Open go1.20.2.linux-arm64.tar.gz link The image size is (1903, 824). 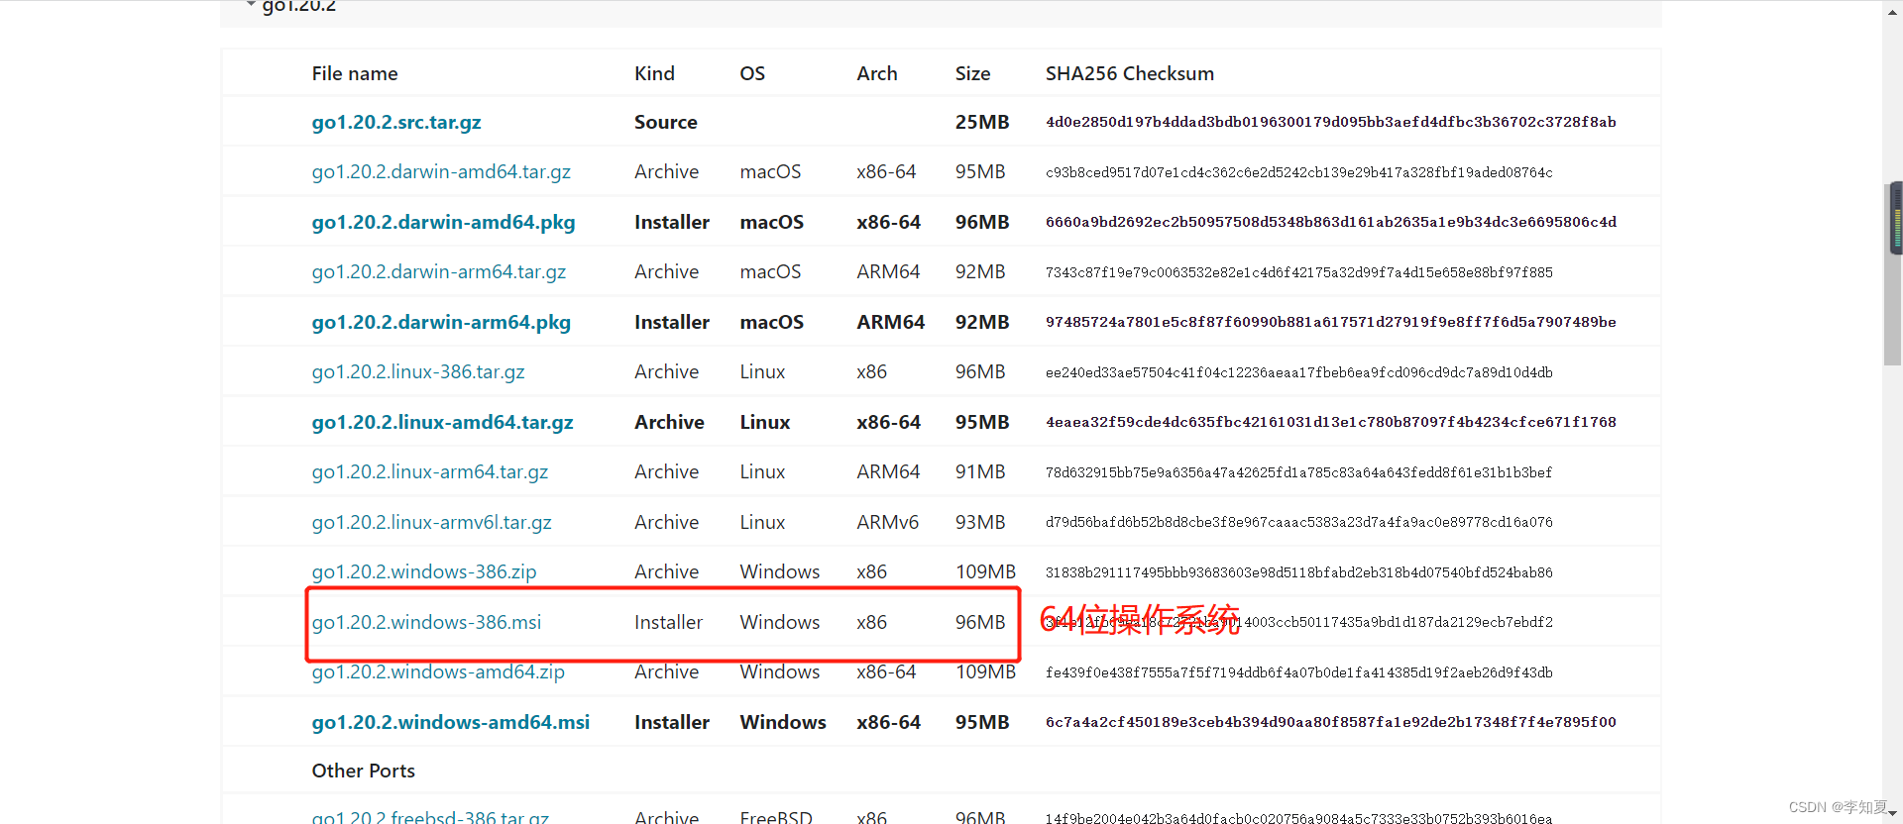click(x=430, y=471)
